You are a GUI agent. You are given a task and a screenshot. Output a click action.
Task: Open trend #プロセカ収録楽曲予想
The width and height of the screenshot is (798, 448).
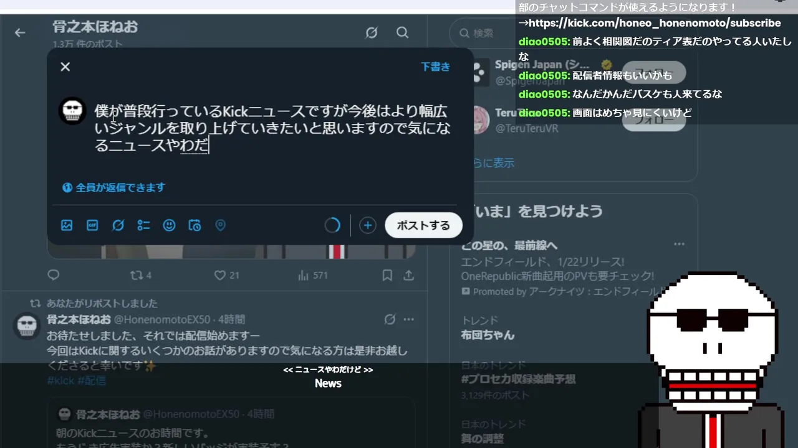518,379
